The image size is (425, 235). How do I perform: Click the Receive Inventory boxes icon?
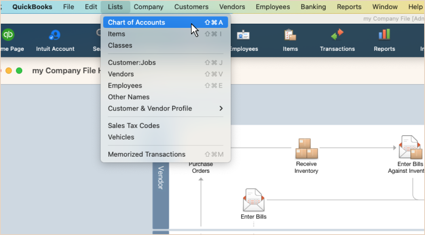306,149
